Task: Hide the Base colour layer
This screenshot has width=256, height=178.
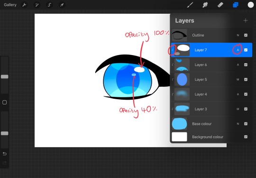Action: 246,124
